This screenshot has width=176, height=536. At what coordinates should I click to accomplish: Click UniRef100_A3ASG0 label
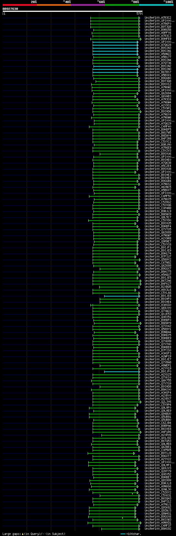click(x=158, y=305)
